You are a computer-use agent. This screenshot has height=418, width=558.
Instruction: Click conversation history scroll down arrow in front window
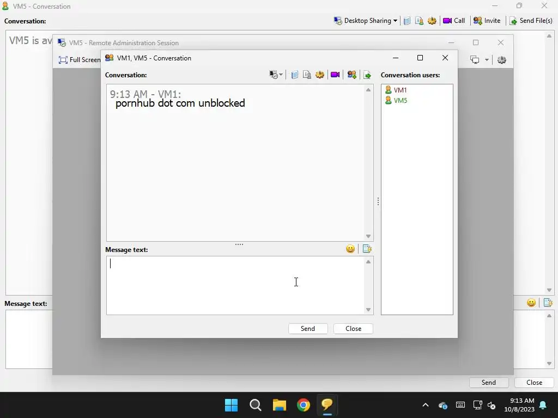coord(368,236)
